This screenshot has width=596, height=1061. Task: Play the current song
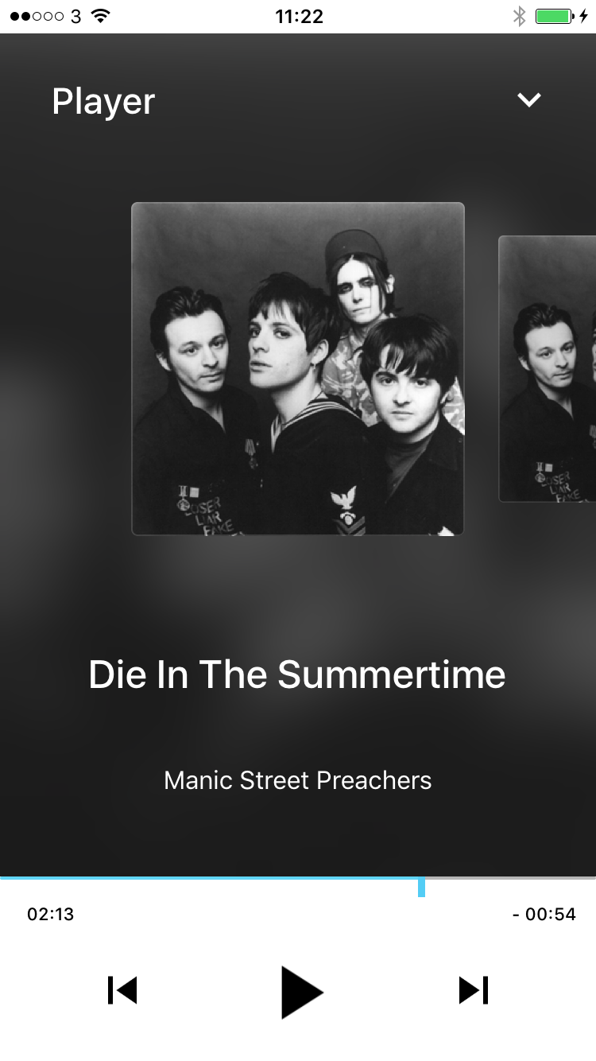302,992
